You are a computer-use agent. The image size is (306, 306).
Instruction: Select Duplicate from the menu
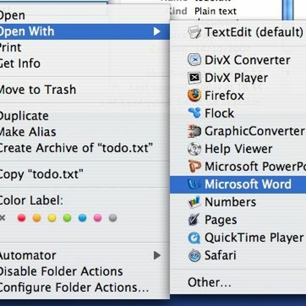[x=84, y=116]
